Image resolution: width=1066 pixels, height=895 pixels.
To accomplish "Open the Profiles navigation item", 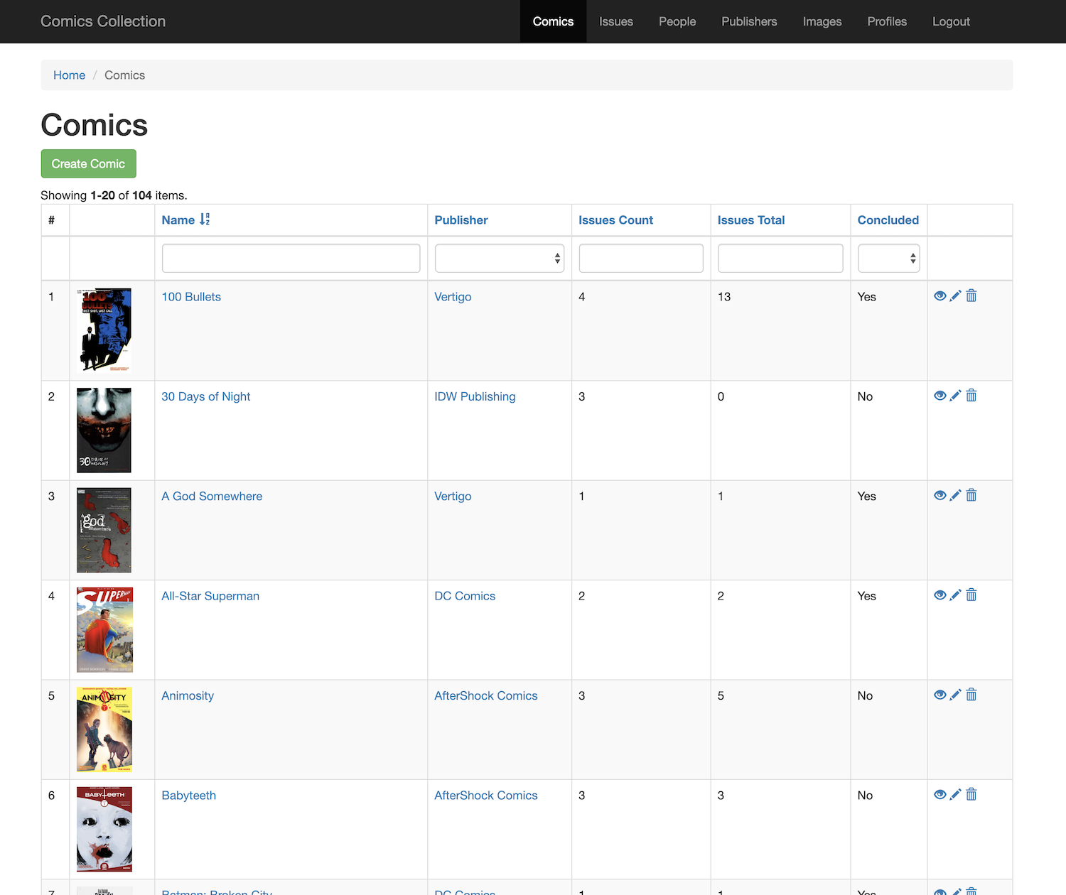I will pos(887,21).
